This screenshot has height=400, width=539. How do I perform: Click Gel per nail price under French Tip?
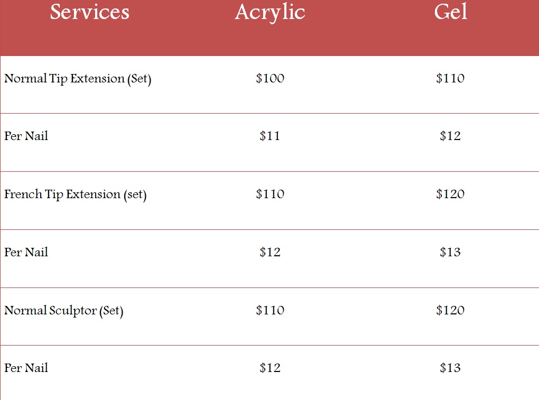(x=450, y=253)
